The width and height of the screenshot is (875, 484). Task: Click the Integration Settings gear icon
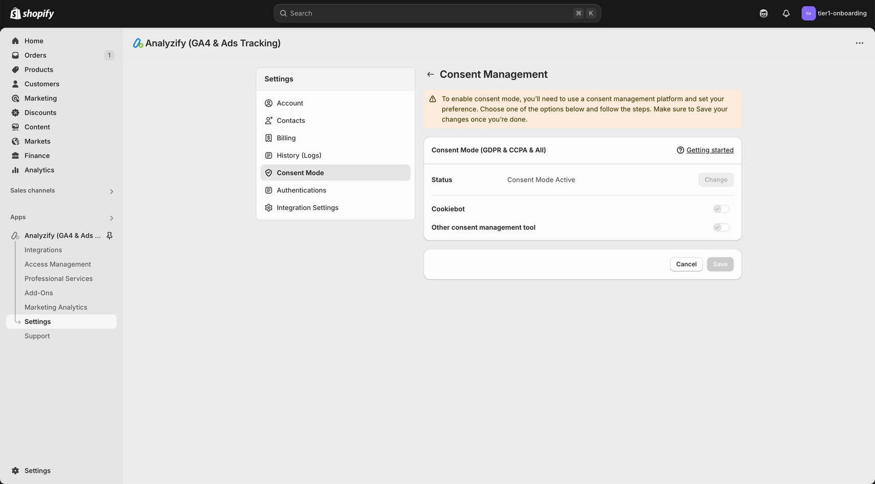pyautogui.click(x=269, y=207)
